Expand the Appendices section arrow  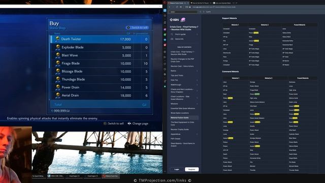[x=197, y=134]
